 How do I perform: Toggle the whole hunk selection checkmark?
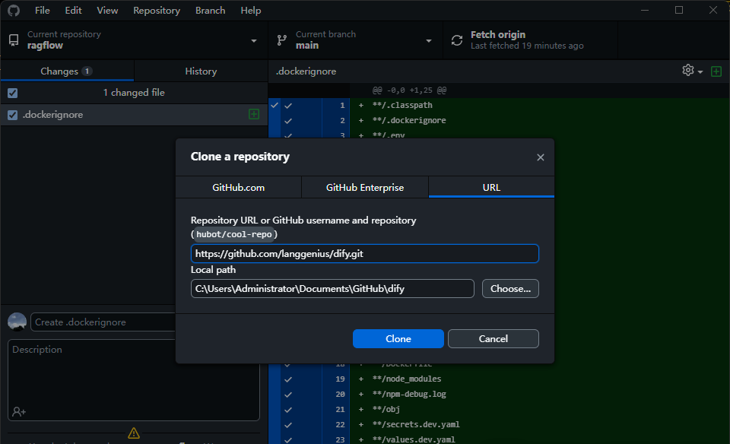click(275, 105)
